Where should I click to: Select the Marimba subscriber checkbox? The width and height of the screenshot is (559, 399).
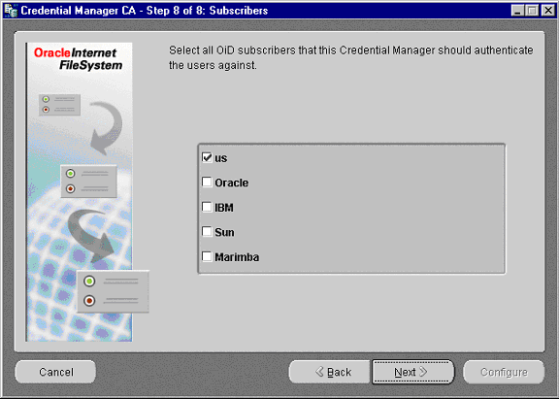(207, 256)
